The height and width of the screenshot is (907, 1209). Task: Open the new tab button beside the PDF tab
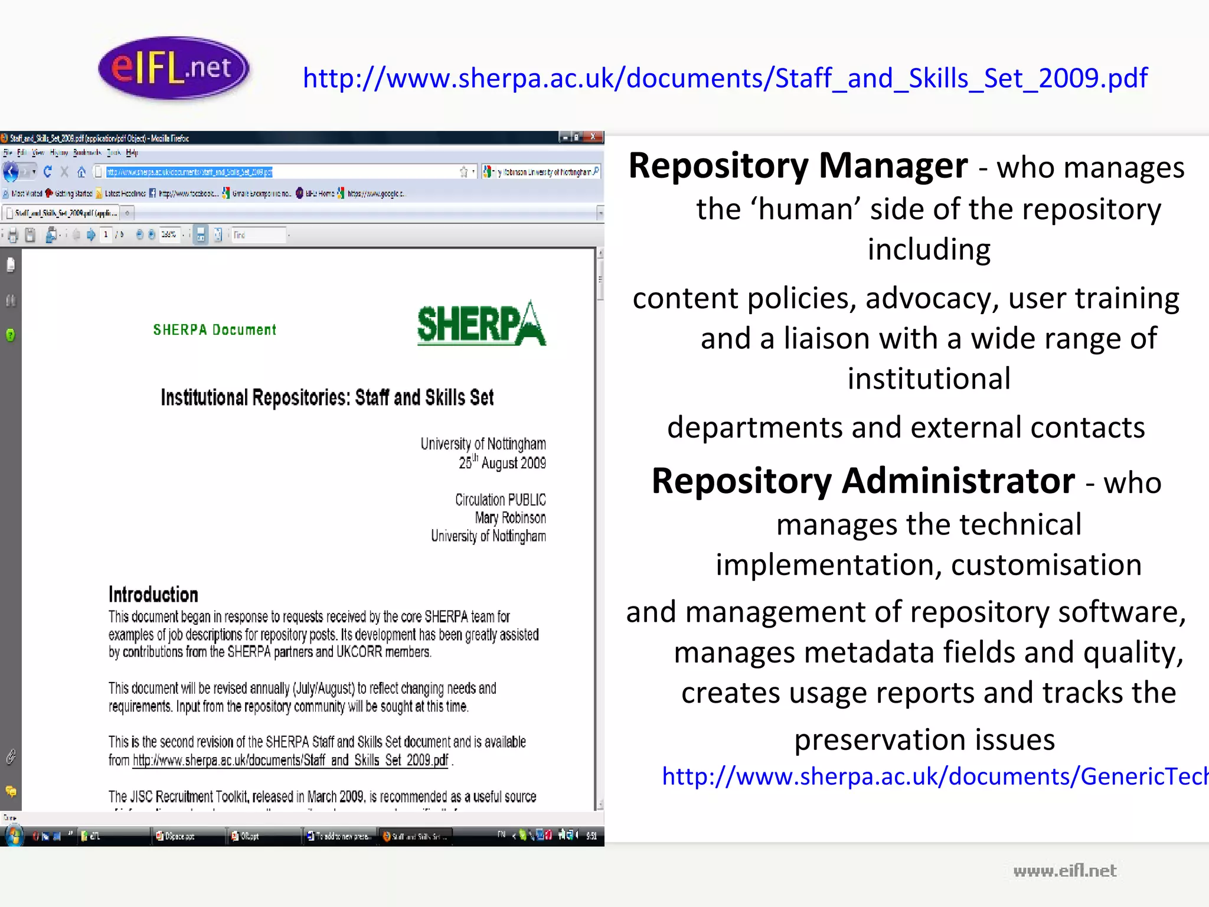click(127, 213)
